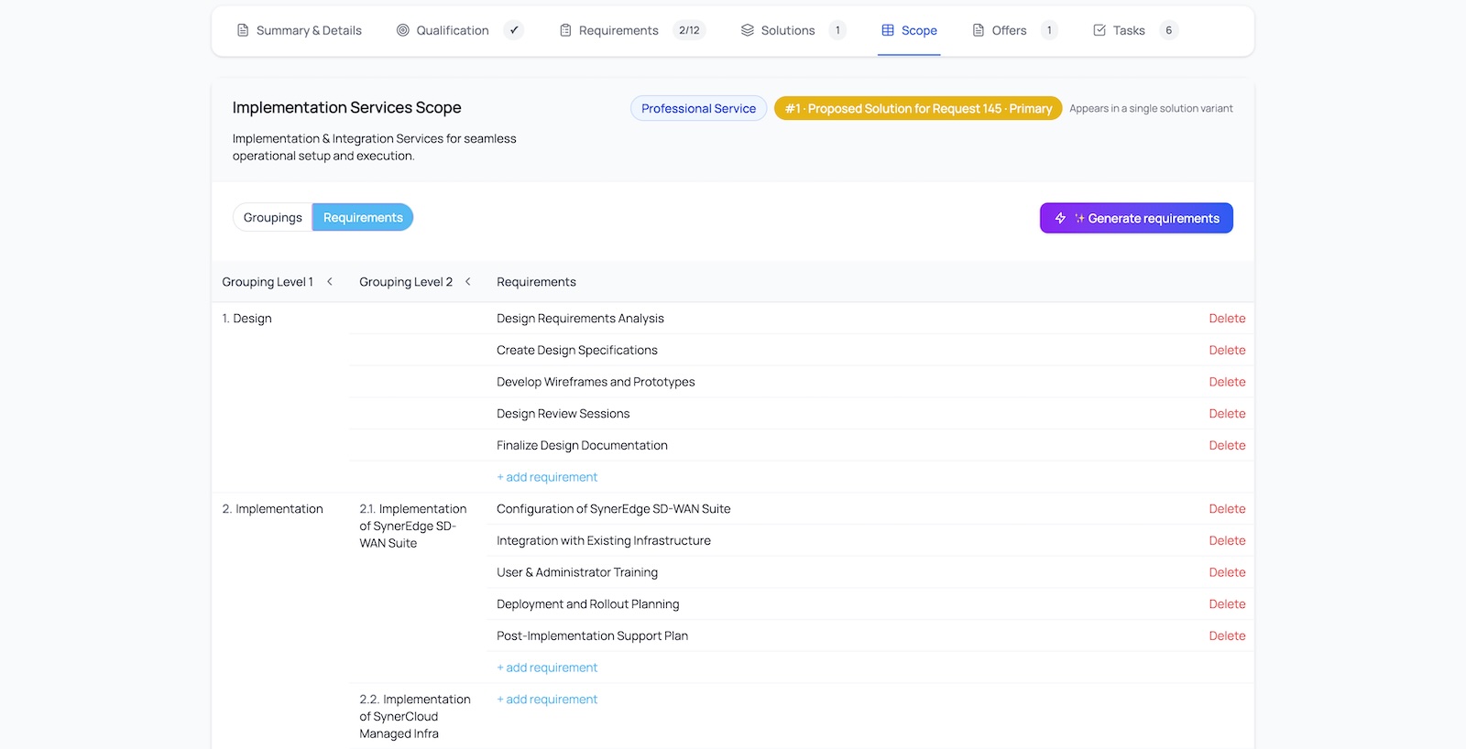Click the Requirements clipboard icon

565,30
